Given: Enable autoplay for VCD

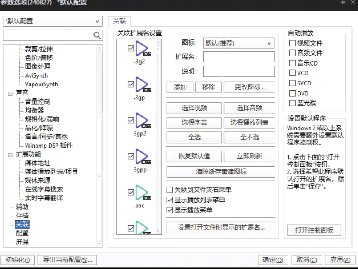Looking at the screenshot, I should pos(292,73).
